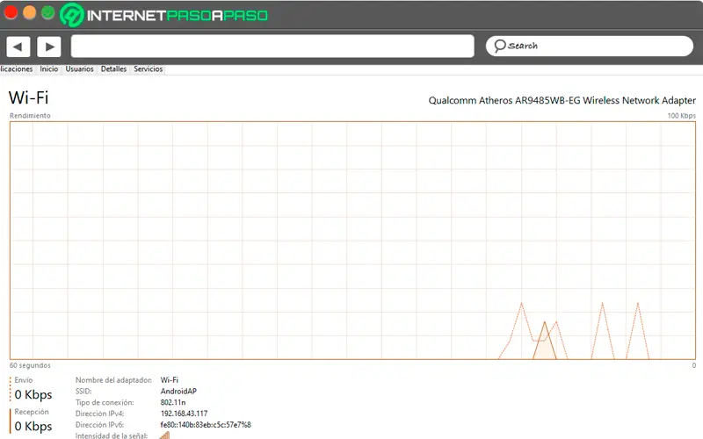Click the green maximize window button
703x439 pixels.
tap(48, 12)
